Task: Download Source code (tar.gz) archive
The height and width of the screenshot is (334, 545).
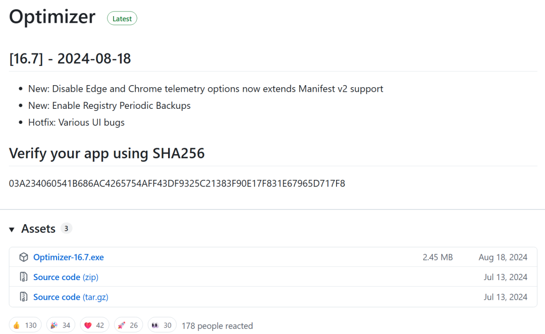Action: point(71,297)
